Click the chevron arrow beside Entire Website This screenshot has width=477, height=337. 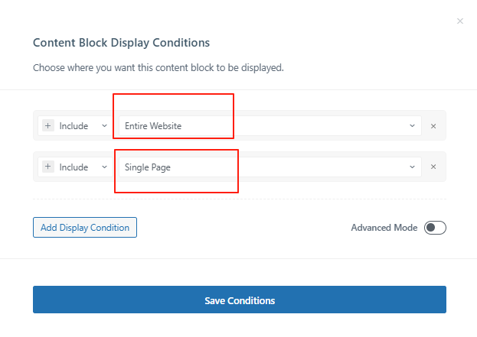click(412, 125)
